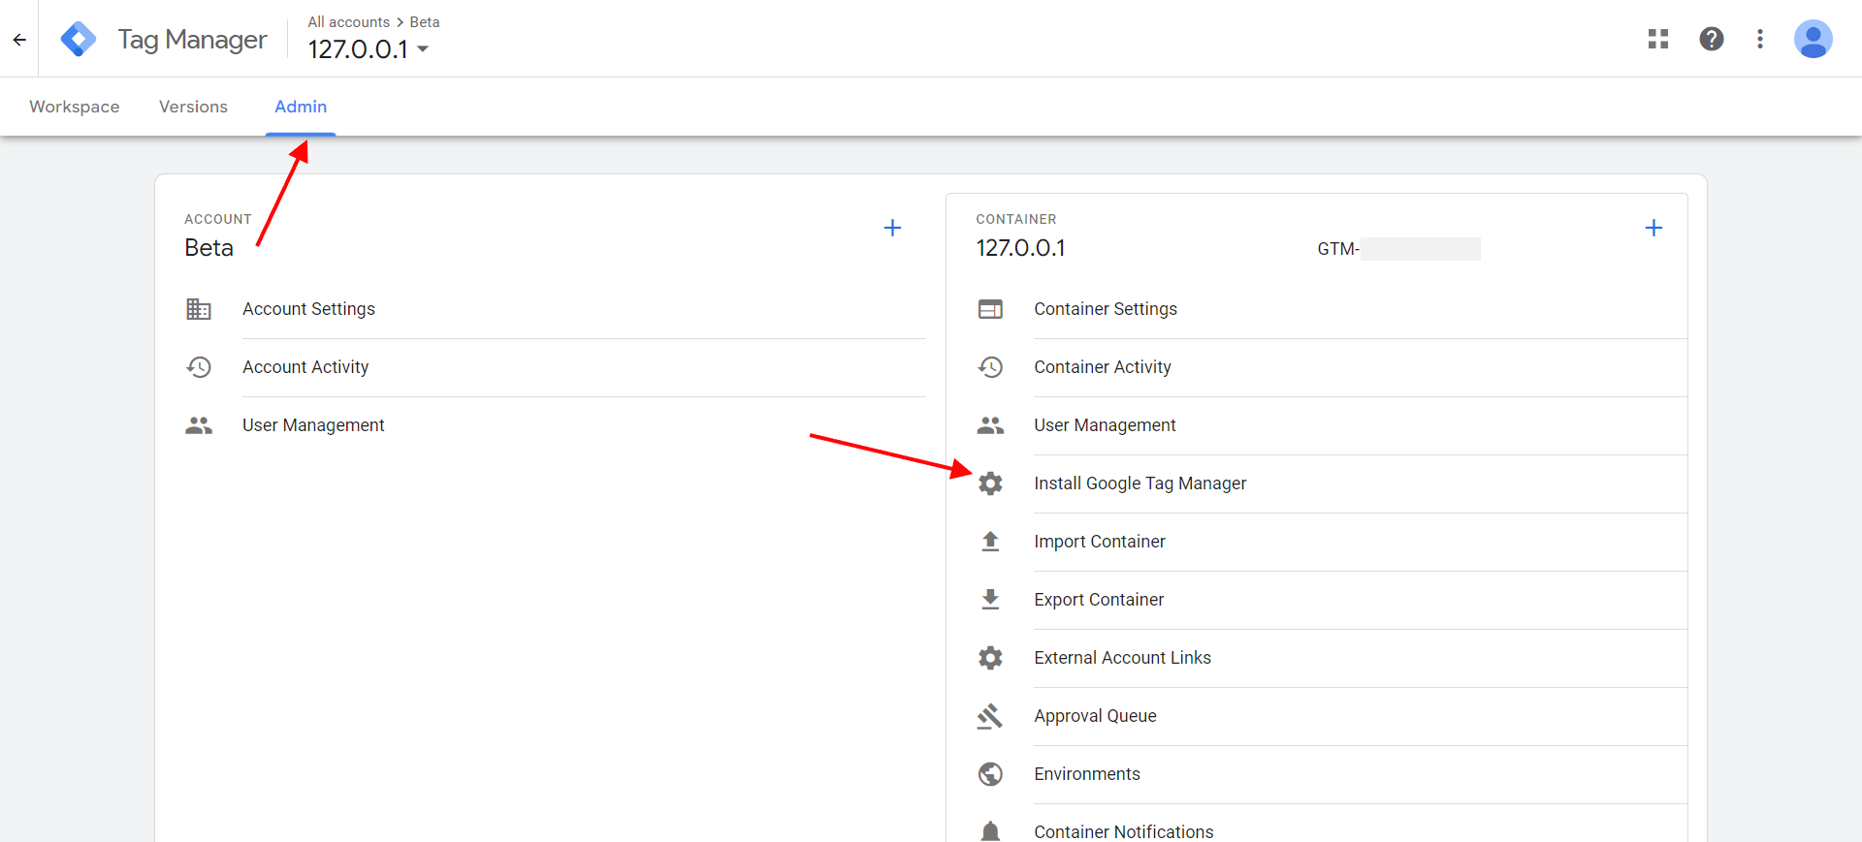Click the Import Container upload icon
Screen dimensions: 1862x842
(990, 542)
